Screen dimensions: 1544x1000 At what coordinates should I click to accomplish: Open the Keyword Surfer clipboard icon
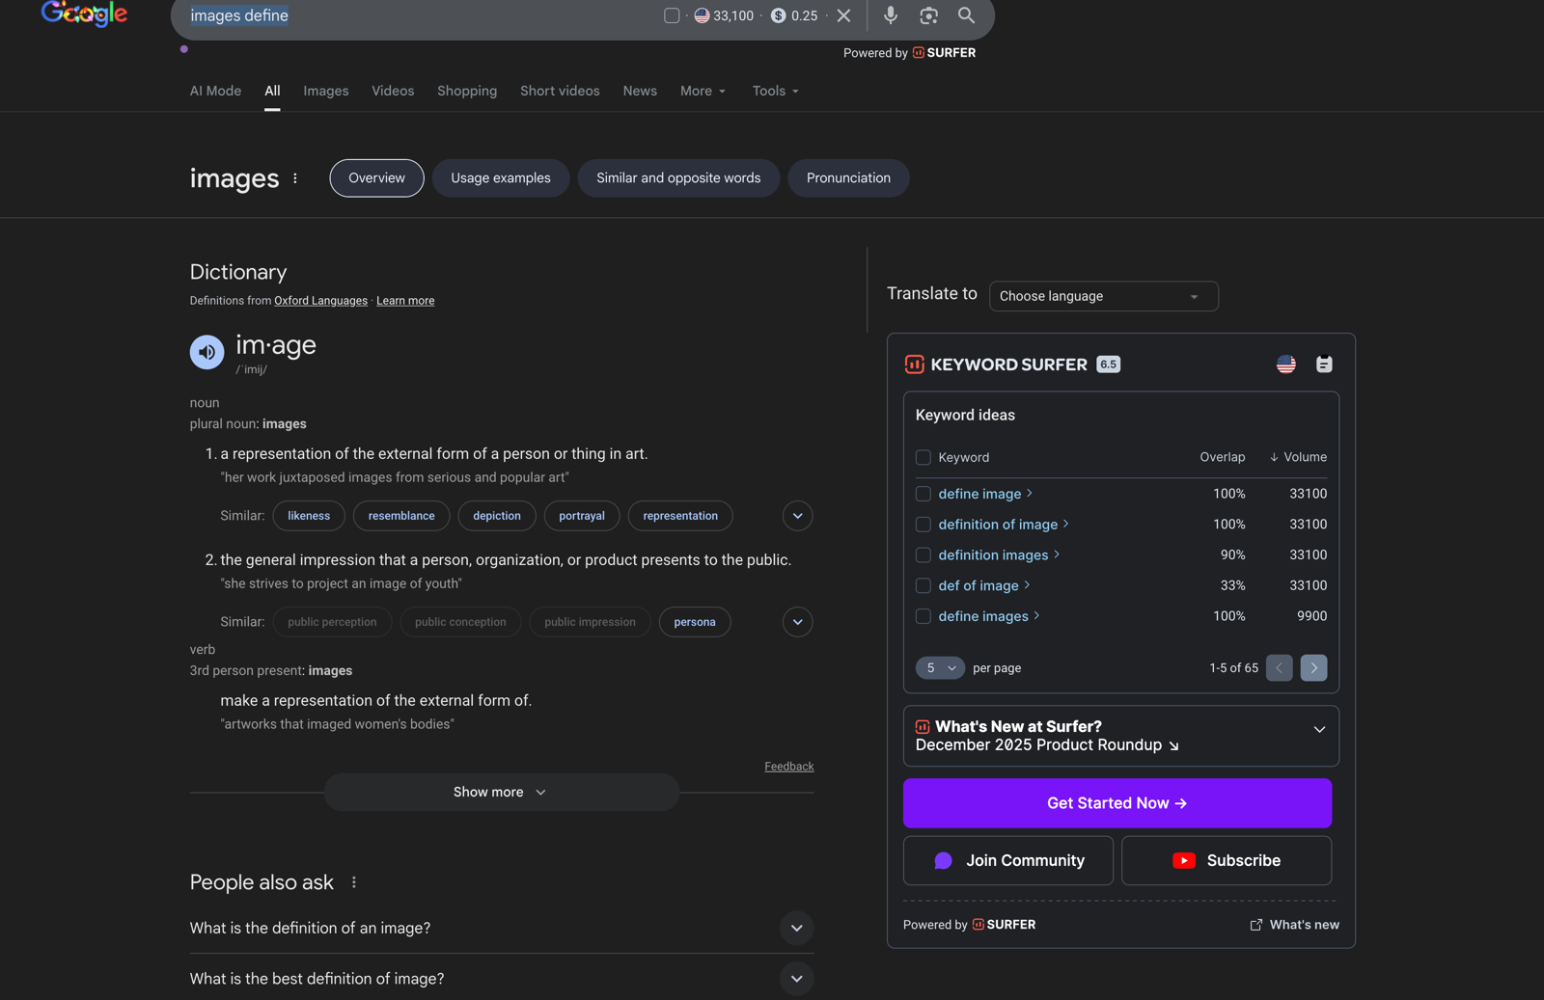point(1324,365)
